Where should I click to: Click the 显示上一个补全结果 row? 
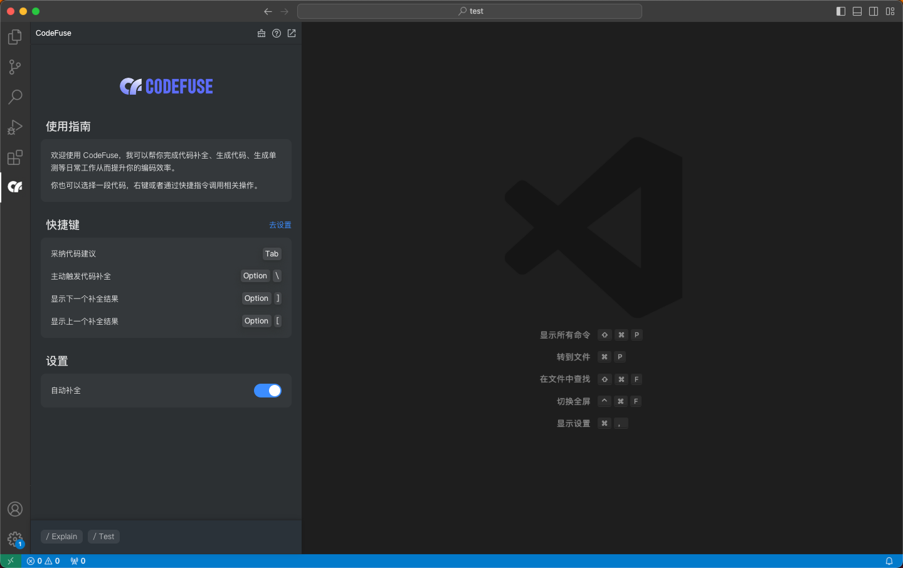coord(166,321)
